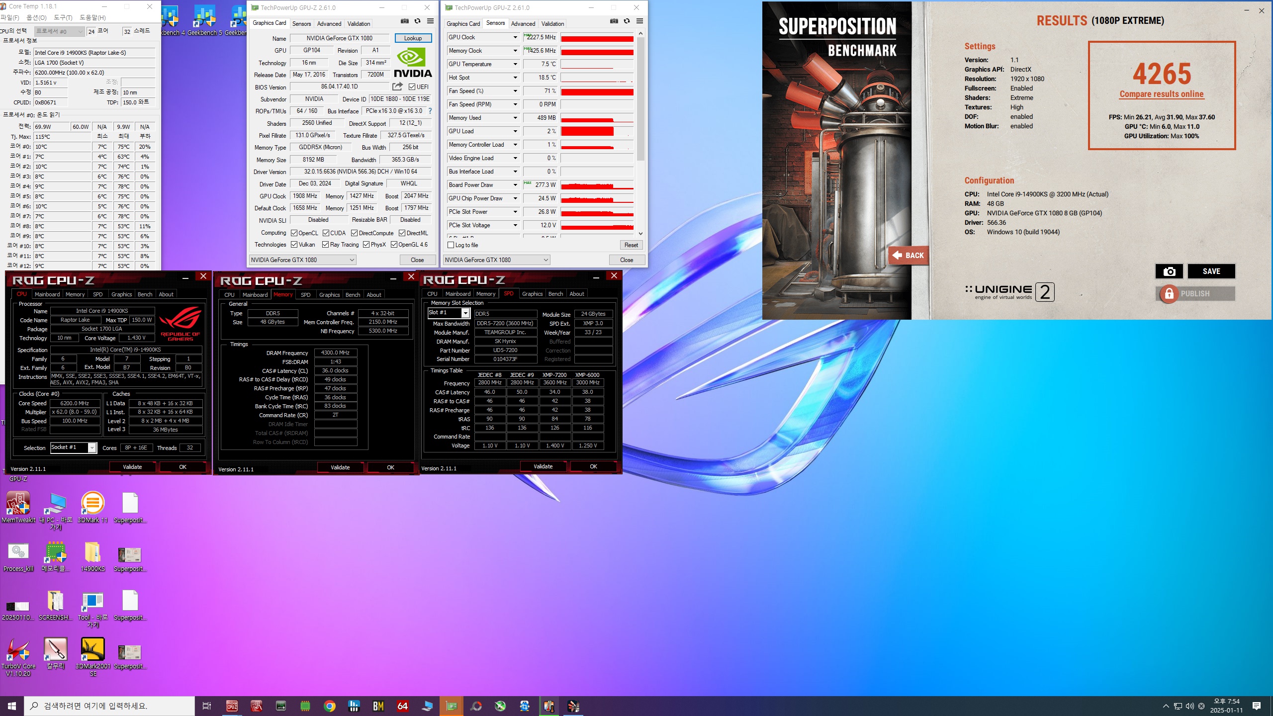Open GPU selector dropdown in GPU-Z Sensors window
The width and height of the screenshot is (1273, 716).
496,260
